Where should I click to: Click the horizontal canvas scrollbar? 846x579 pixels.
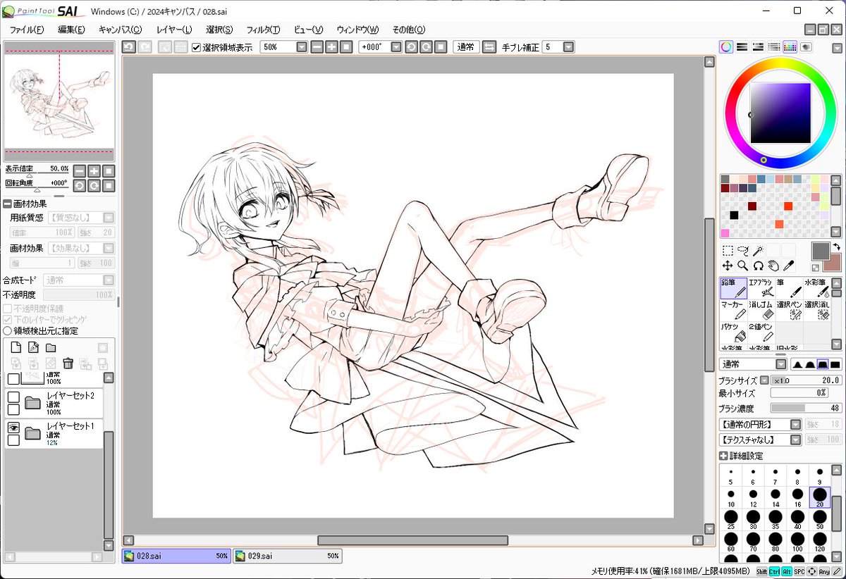tap(412, 540)
